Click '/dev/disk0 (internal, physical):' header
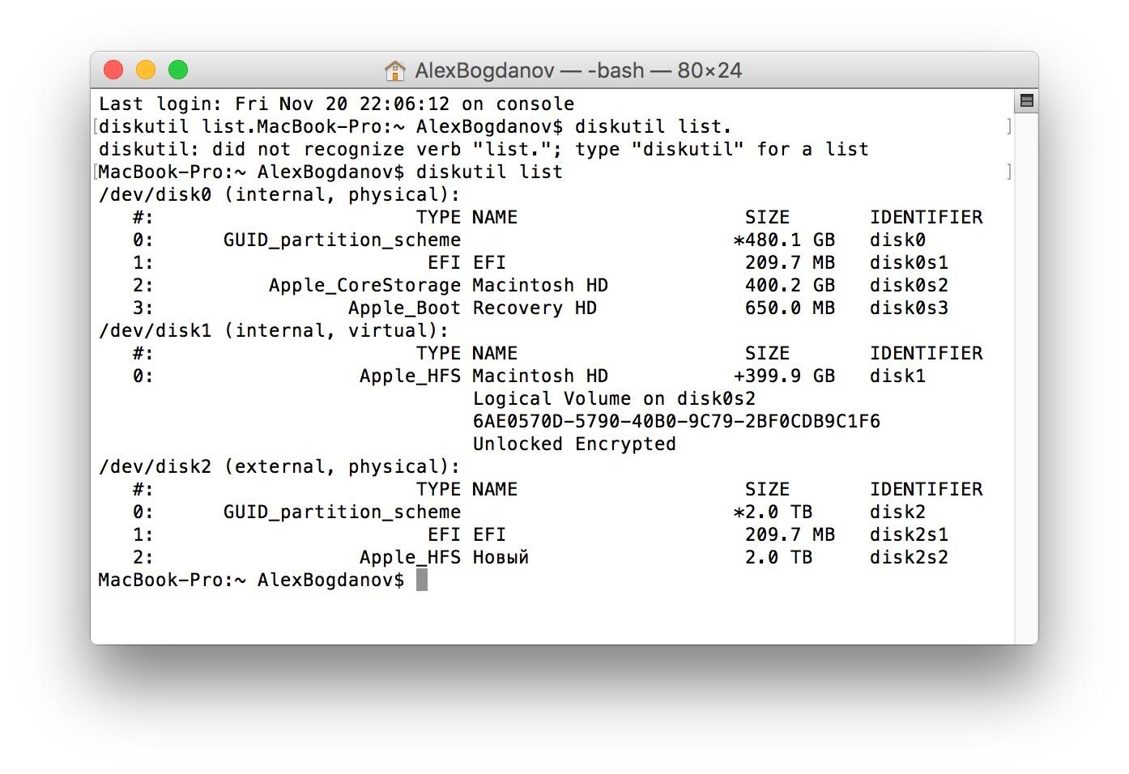 pos(279,195)
